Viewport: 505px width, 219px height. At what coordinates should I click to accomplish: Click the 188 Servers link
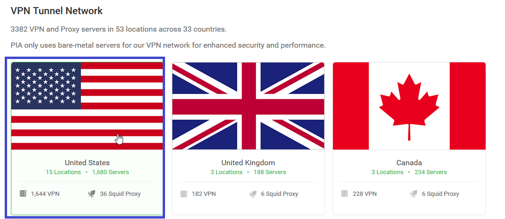(270, 172)
